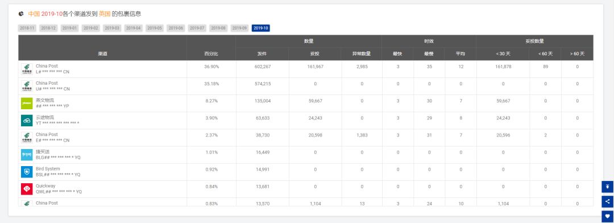Switch to the 2018-12 month tab
The image size is (614, 223).
(x=48, y=28)
